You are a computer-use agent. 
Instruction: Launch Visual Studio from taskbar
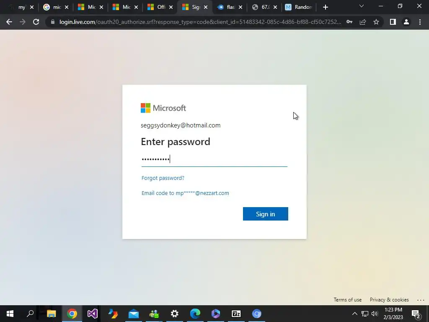point(93,314)
